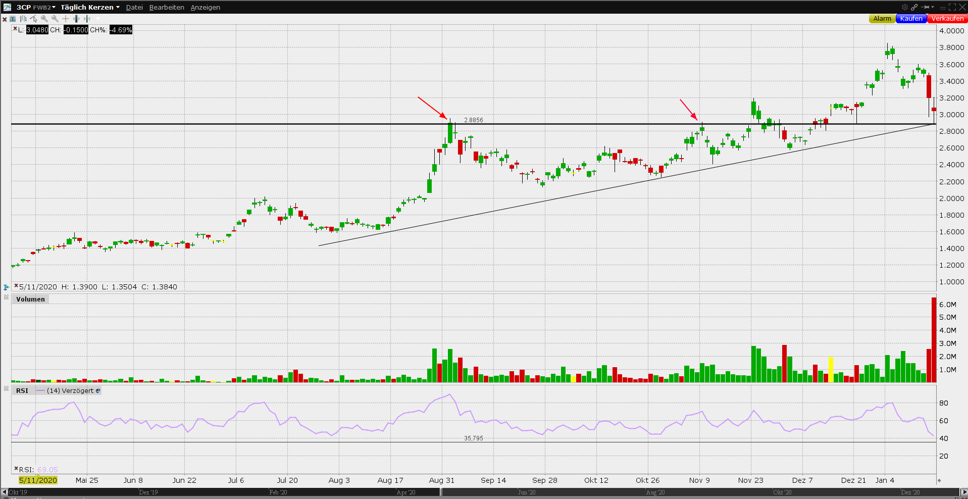Click the Aug 31 date axis label

(x=442, y=480)
